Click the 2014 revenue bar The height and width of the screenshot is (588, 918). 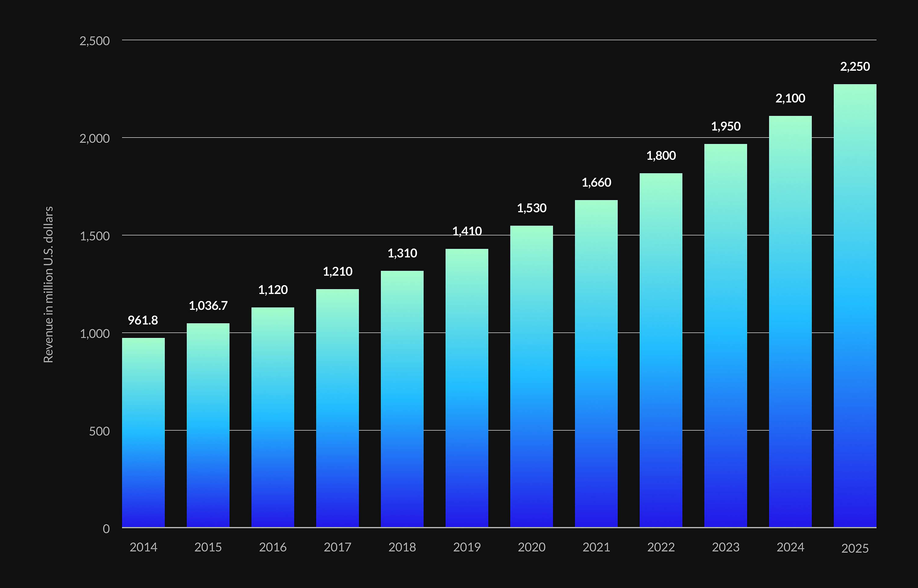[143, 432]
